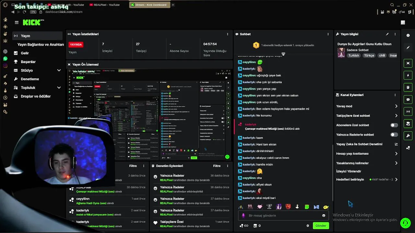Collapse chat pinned banner arrow
This screenshot has height=233, width=415.
283,54
